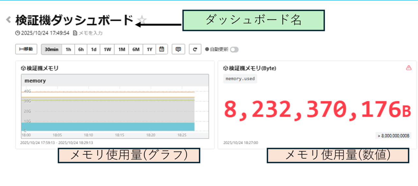418x186 pixels.
Task: Set time range to 1W
Action: (107, 50)
